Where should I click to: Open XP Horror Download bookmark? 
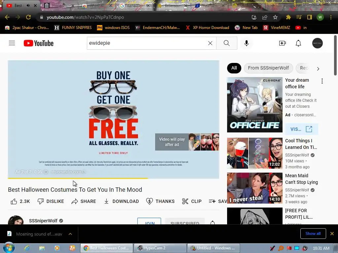(x=207, y=28)
